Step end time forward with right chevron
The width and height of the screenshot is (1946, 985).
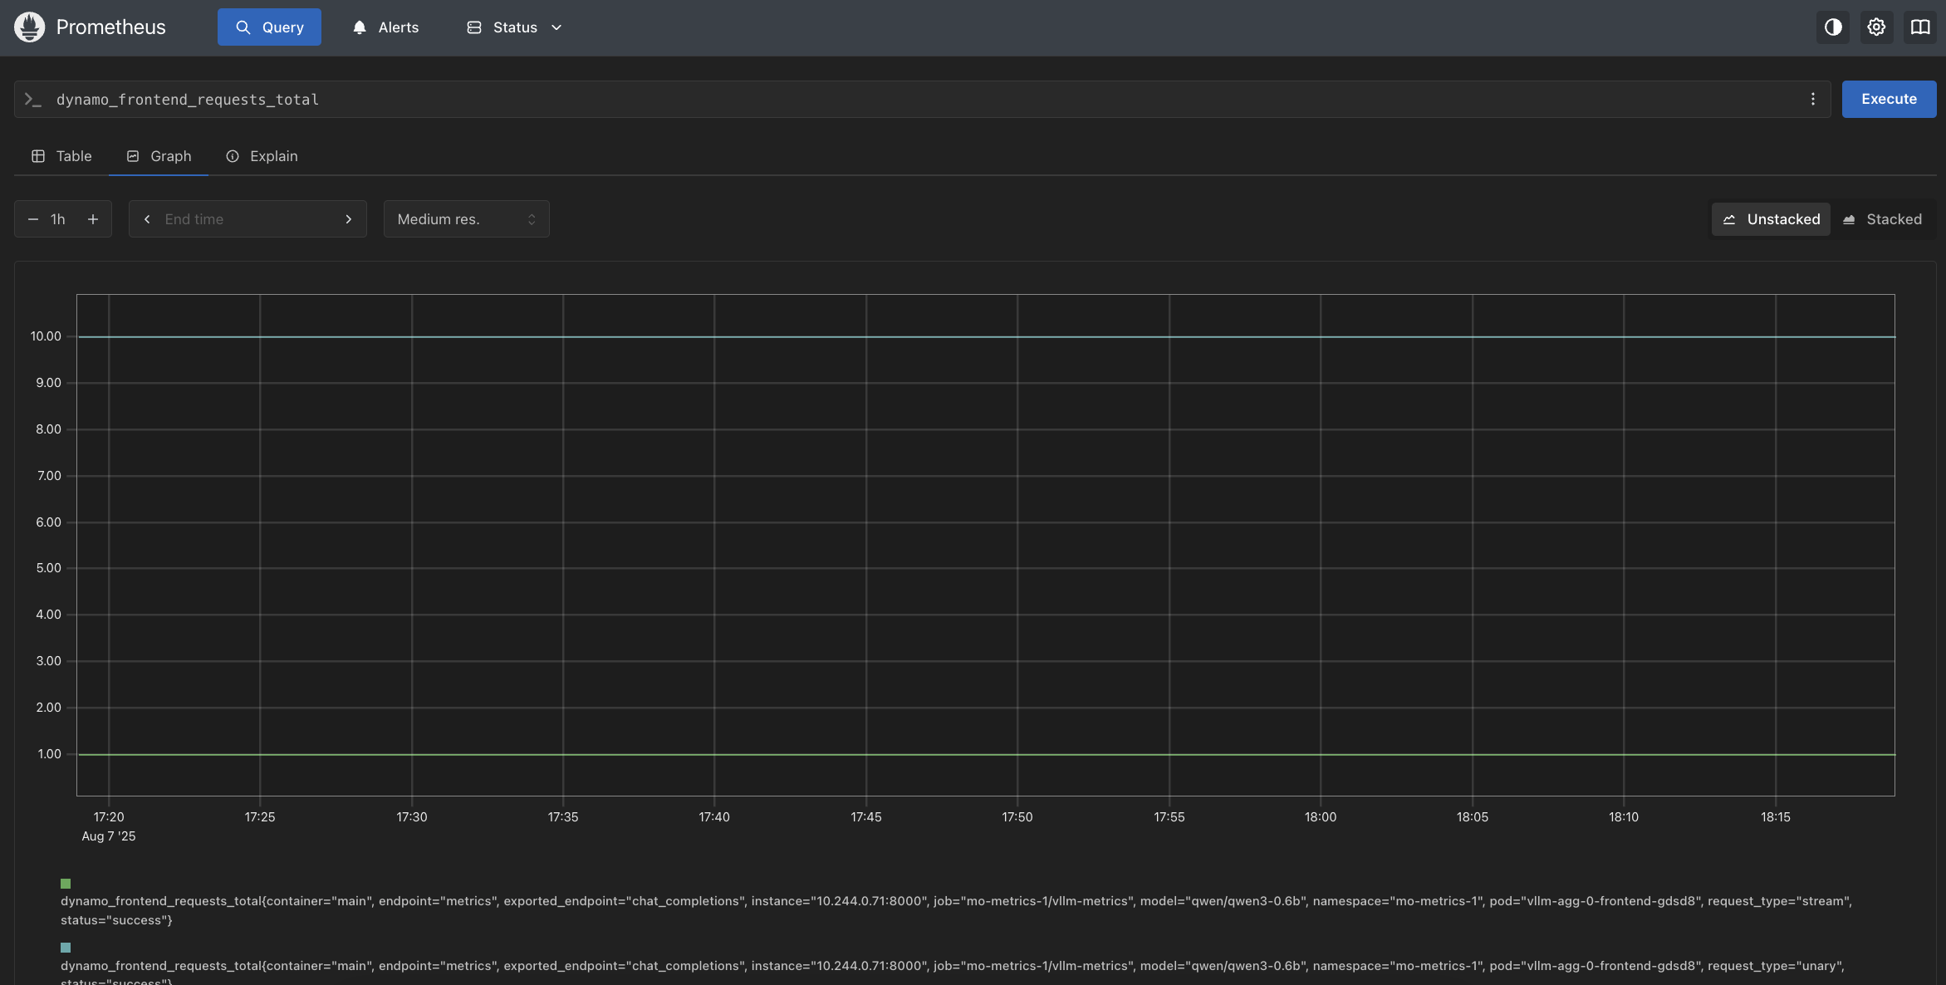348,218
